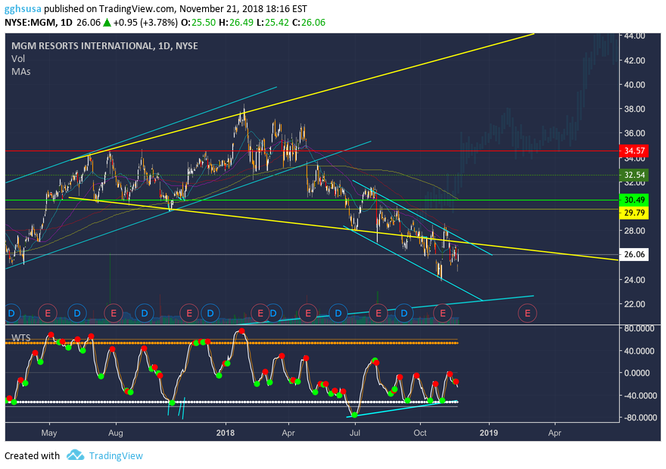Click the 'Oct' label on time axis
This screenshot has width=666, height=469.
[420, 433]
